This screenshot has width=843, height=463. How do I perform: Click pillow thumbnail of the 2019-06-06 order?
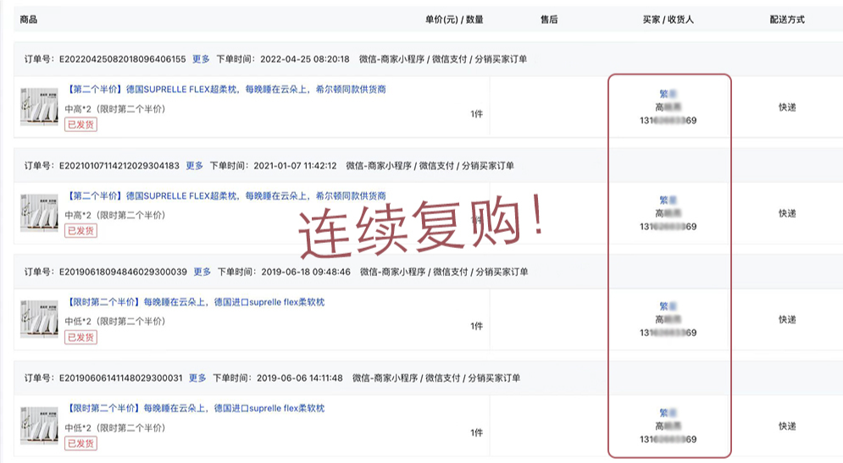tap(39, 426)
